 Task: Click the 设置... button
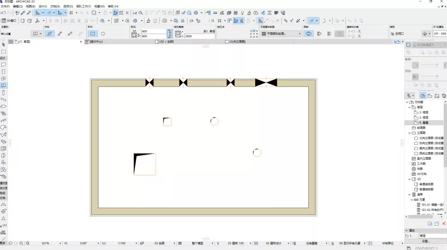tap(425, 241)
